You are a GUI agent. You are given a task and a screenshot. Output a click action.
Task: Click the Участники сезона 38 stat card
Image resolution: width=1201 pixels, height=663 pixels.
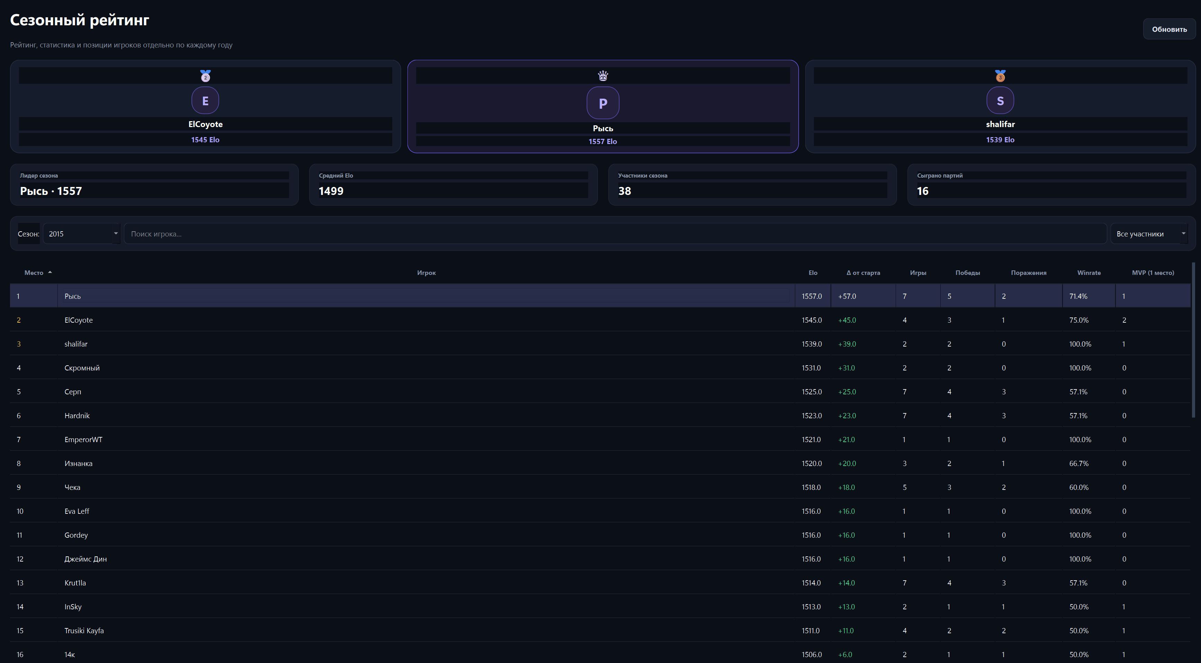[752, 185]
